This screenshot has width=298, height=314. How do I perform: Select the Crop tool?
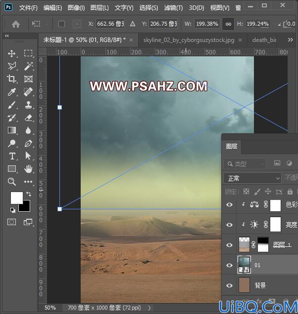[x=12, y=79]
